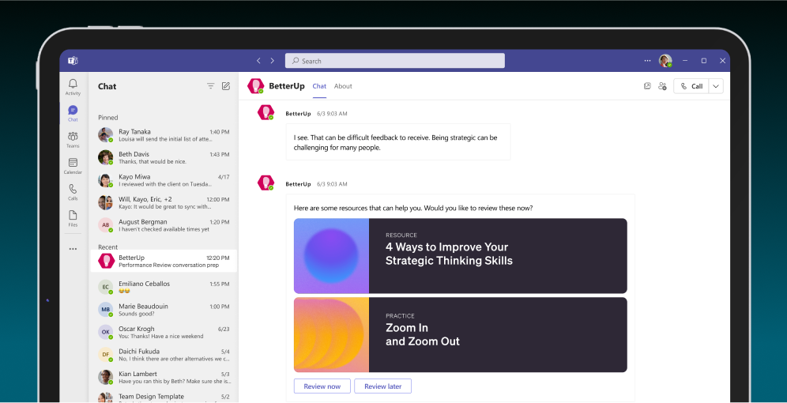This screenshot has height=403, width=787.
Task: Click the add people icon
Action: point(662,86)
